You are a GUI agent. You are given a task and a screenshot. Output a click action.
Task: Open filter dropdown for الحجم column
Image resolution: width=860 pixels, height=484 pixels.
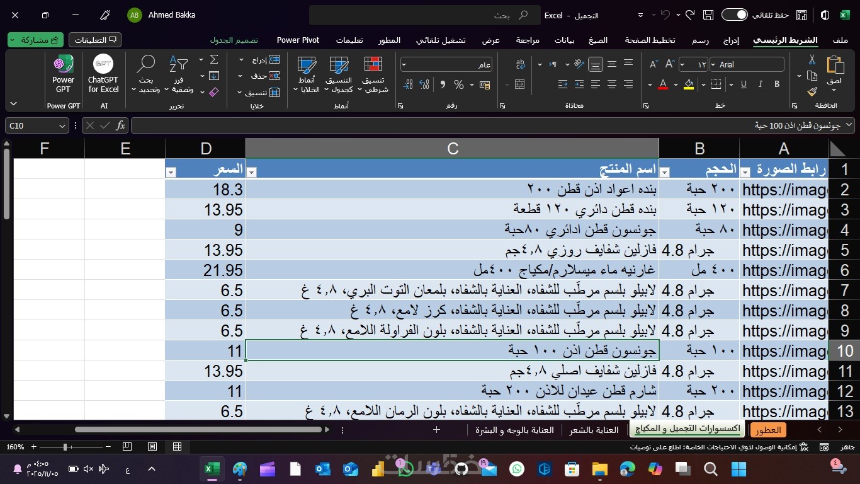click(x=664, y=172)
